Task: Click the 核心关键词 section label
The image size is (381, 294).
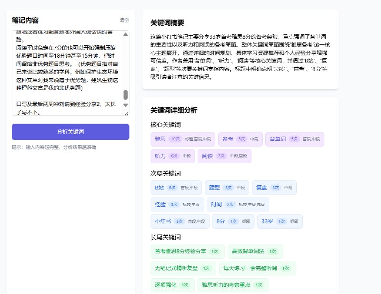Action: [x=165, y=125]
